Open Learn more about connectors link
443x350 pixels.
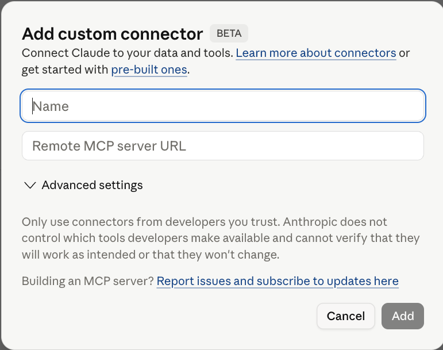pyautogui.click(x=316, y=53)
